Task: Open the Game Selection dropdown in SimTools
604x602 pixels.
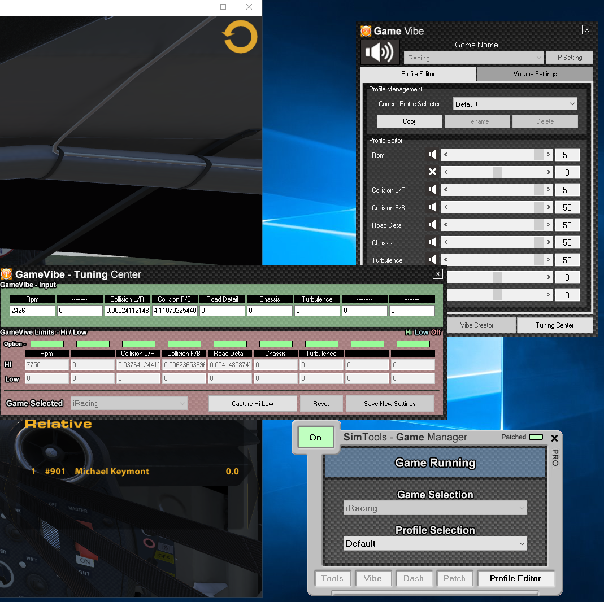Action: (x=435, y=508)
